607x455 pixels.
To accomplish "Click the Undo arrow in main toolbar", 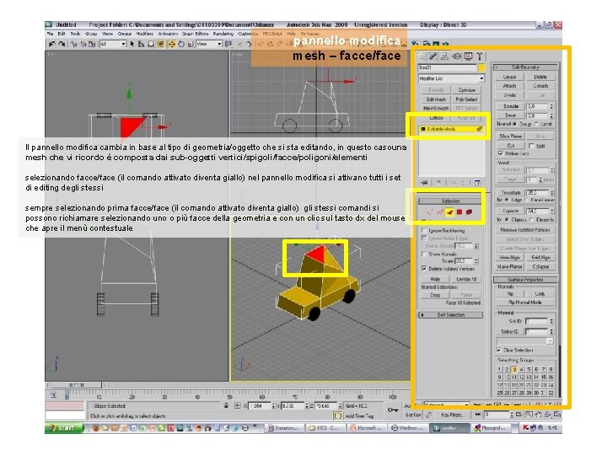I will [x=52, y=44].
